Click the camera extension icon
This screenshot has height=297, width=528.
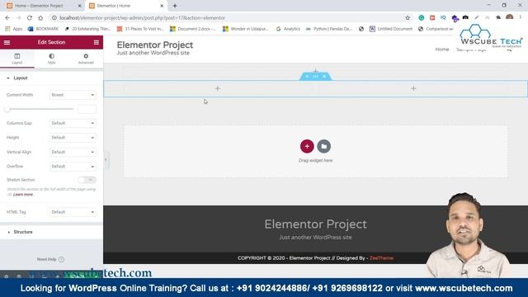pyautogui.click(x=465, y=17)
